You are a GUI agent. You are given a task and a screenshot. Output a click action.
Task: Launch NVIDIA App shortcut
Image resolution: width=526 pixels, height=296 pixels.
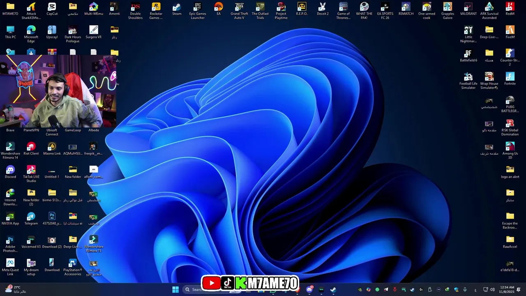tap(10, 219)
